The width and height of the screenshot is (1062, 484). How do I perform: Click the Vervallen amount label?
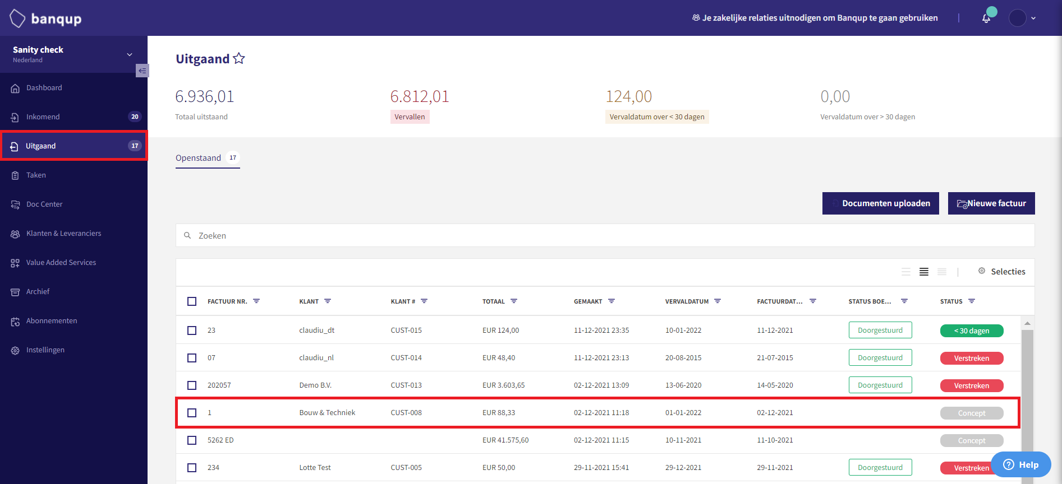tap(410, 117)
